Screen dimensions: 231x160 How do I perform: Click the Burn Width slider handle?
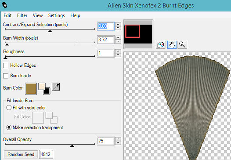pyautogui.click(x=7, y=44)
